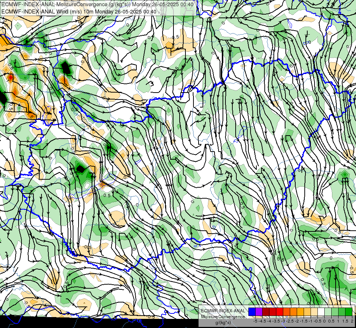Click the -3 legend tick value

pos(283,321)
